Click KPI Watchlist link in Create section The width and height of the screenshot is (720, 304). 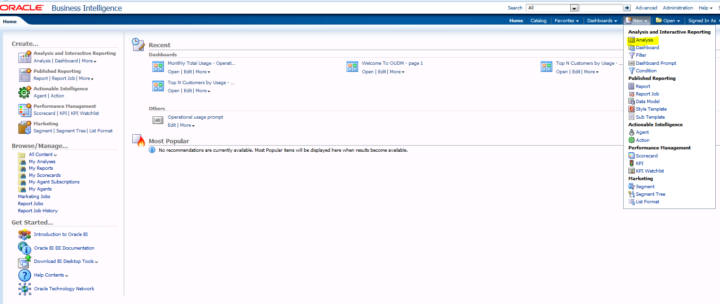(85, 113)
